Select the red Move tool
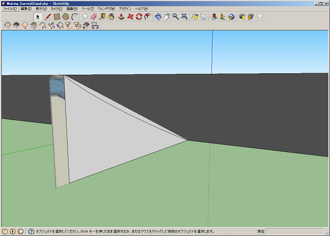The image size is (330, 236). point(130,17)
